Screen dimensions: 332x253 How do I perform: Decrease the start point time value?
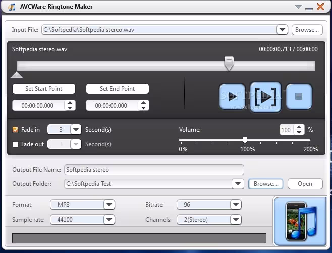70,108
